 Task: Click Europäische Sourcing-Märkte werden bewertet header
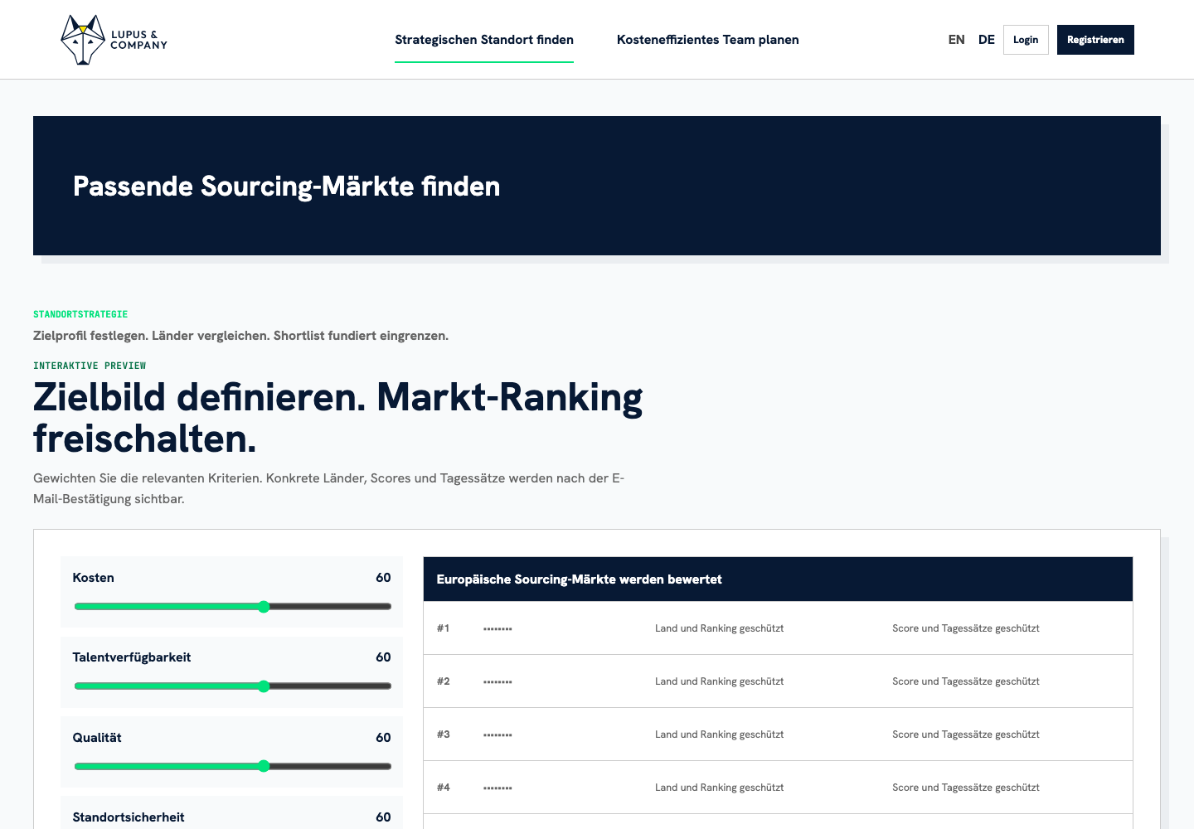point(580,579)
